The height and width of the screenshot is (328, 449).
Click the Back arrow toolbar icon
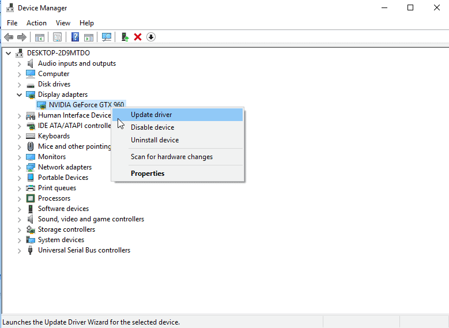coord(9,37)
